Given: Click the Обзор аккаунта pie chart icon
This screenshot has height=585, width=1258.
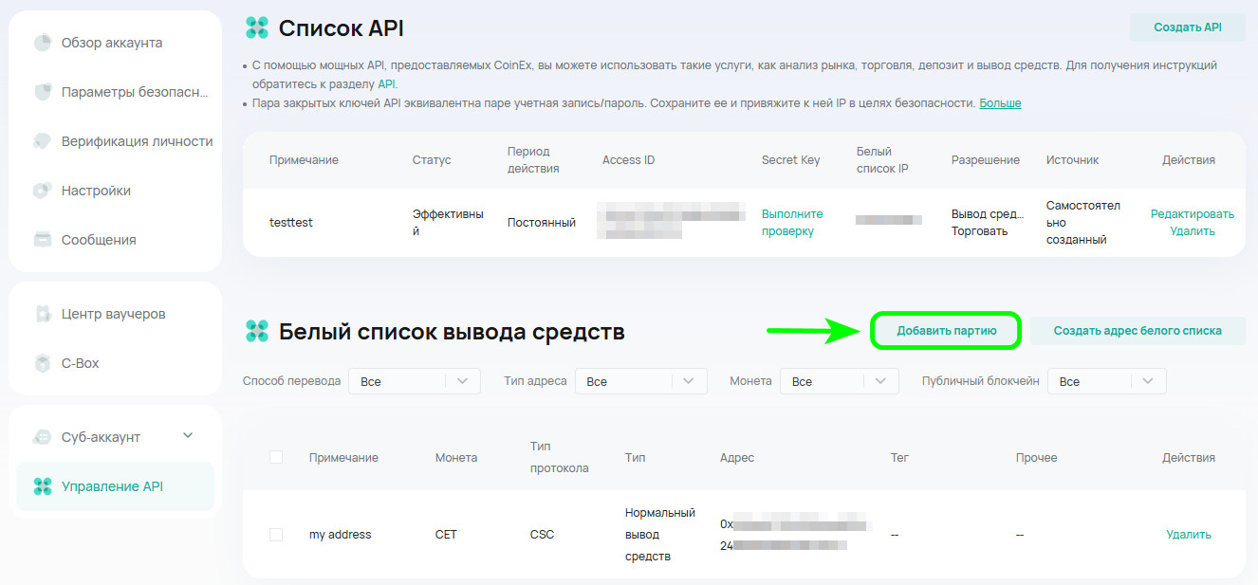Looking at the screenshot, I should (x=42, y=43).
